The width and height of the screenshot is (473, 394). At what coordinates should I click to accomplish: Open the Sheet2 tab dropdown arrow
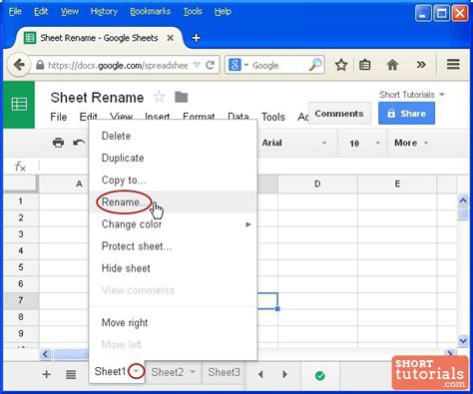(x=193, y=372)
